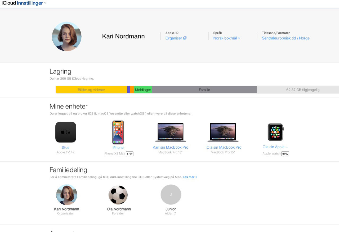
Task: Click Kari sin MacBook Pro laptop icon
Action: (171, 132)
